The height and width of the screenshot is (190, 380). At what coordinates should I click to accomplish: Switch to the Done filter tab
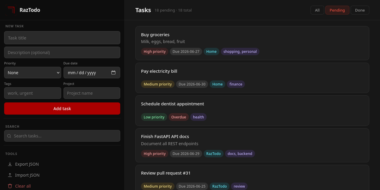[360, 10]
